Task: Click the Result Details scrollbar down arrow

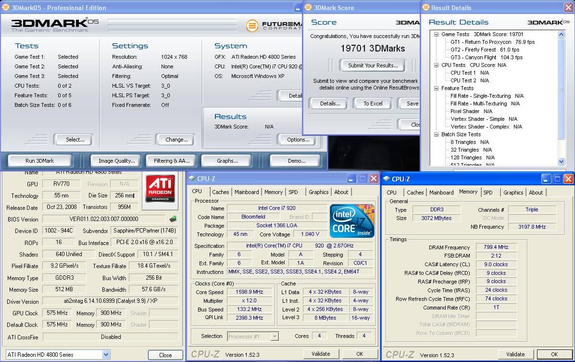Action: [561, 161]
